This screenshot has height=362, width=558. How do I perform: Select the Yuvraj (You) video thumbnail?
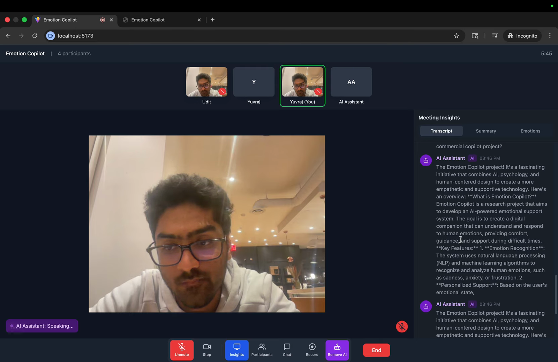click(303, 82)
